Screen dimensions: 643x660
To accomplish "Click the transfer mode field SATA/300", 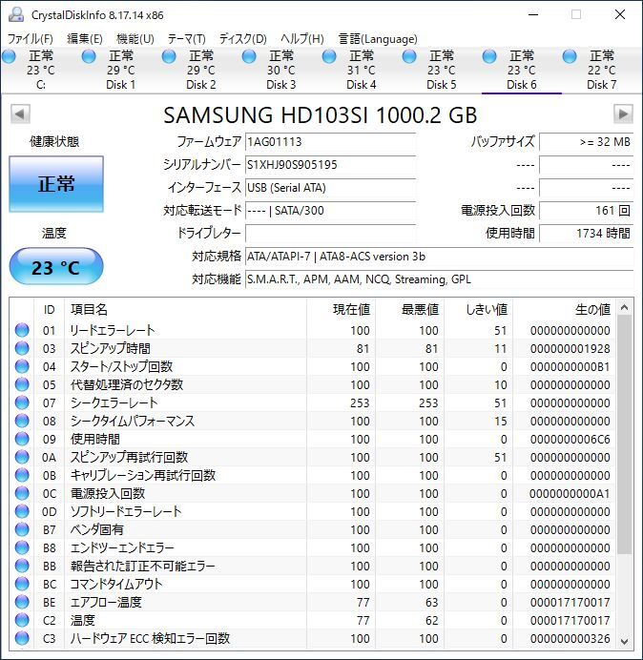I will coord(330,210).
